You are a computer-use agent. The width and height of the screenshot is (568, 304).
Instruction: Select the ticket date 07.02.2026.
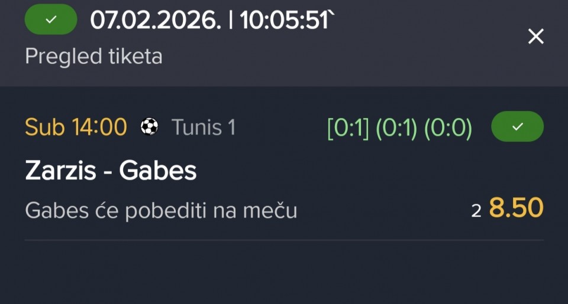pyautogui.click(x=154, y=20)
